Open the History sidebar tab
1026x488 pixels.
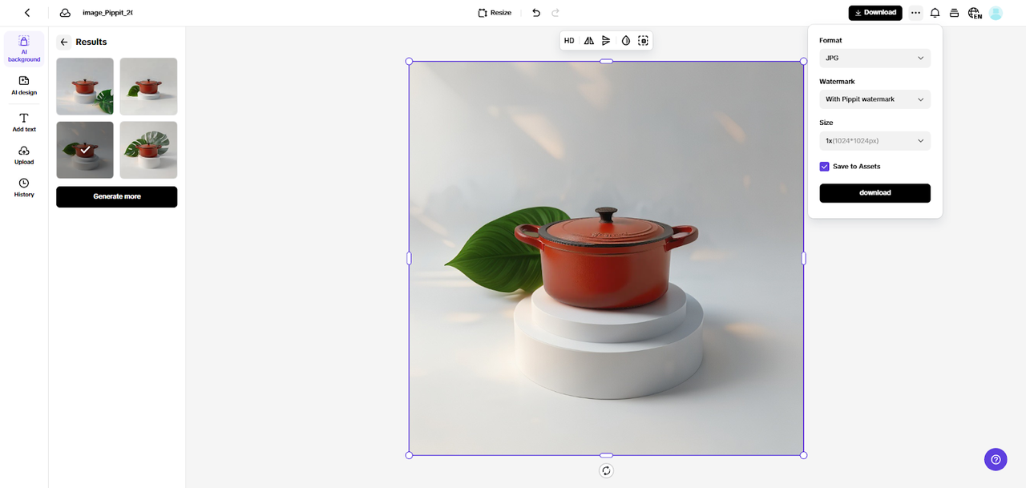24,188
